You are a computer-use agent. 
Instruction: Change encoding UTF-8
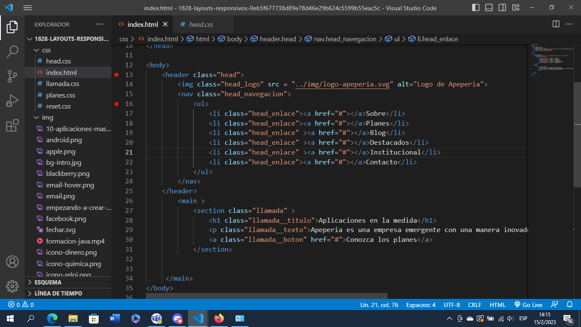pos(452,305)
